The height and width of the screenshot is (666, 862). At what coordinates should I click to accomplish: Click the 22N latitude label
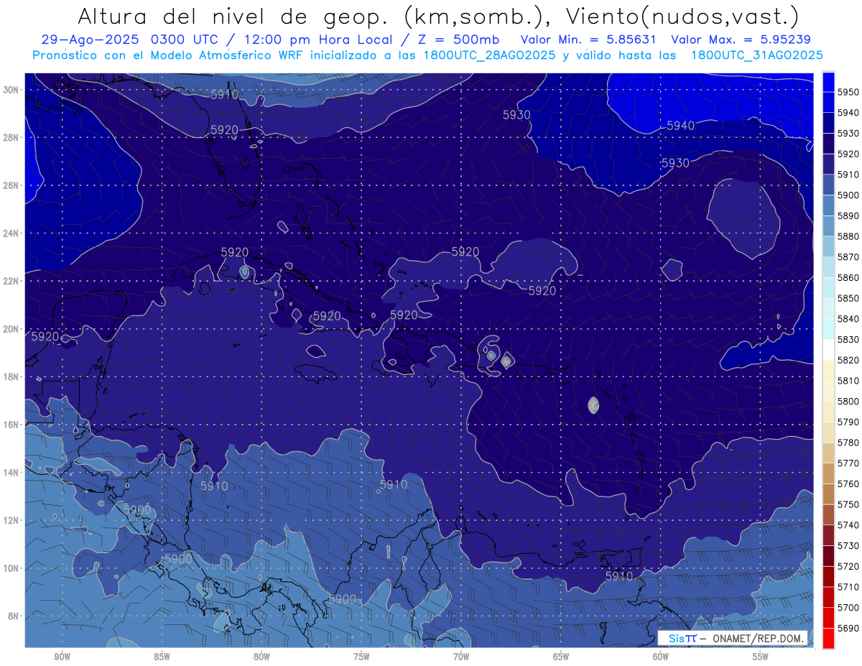(10, 281)
